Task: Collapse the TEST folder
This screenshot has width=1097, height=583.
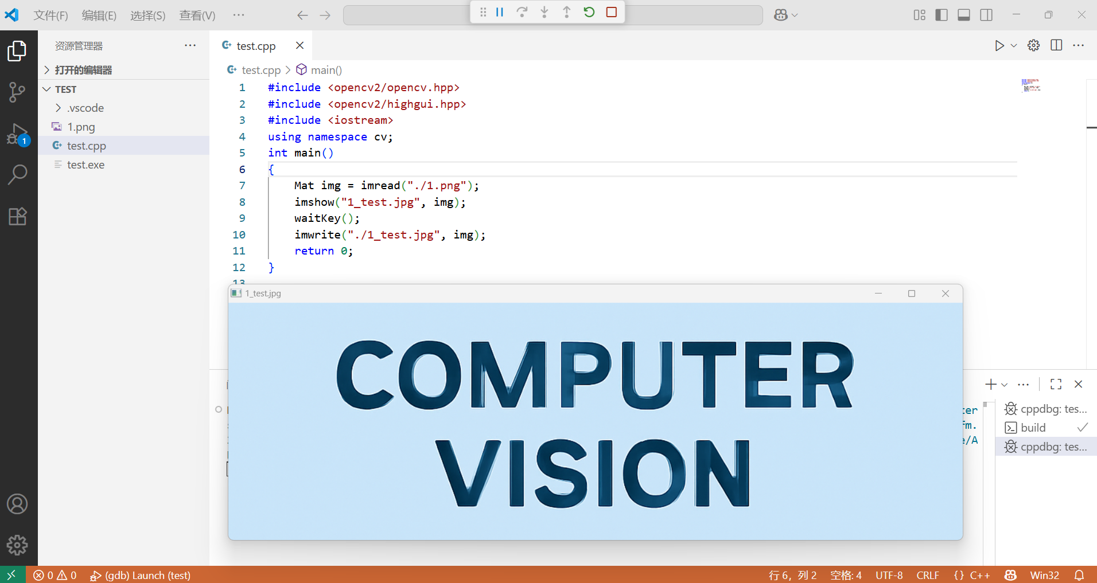Action: tap(46, 89)
